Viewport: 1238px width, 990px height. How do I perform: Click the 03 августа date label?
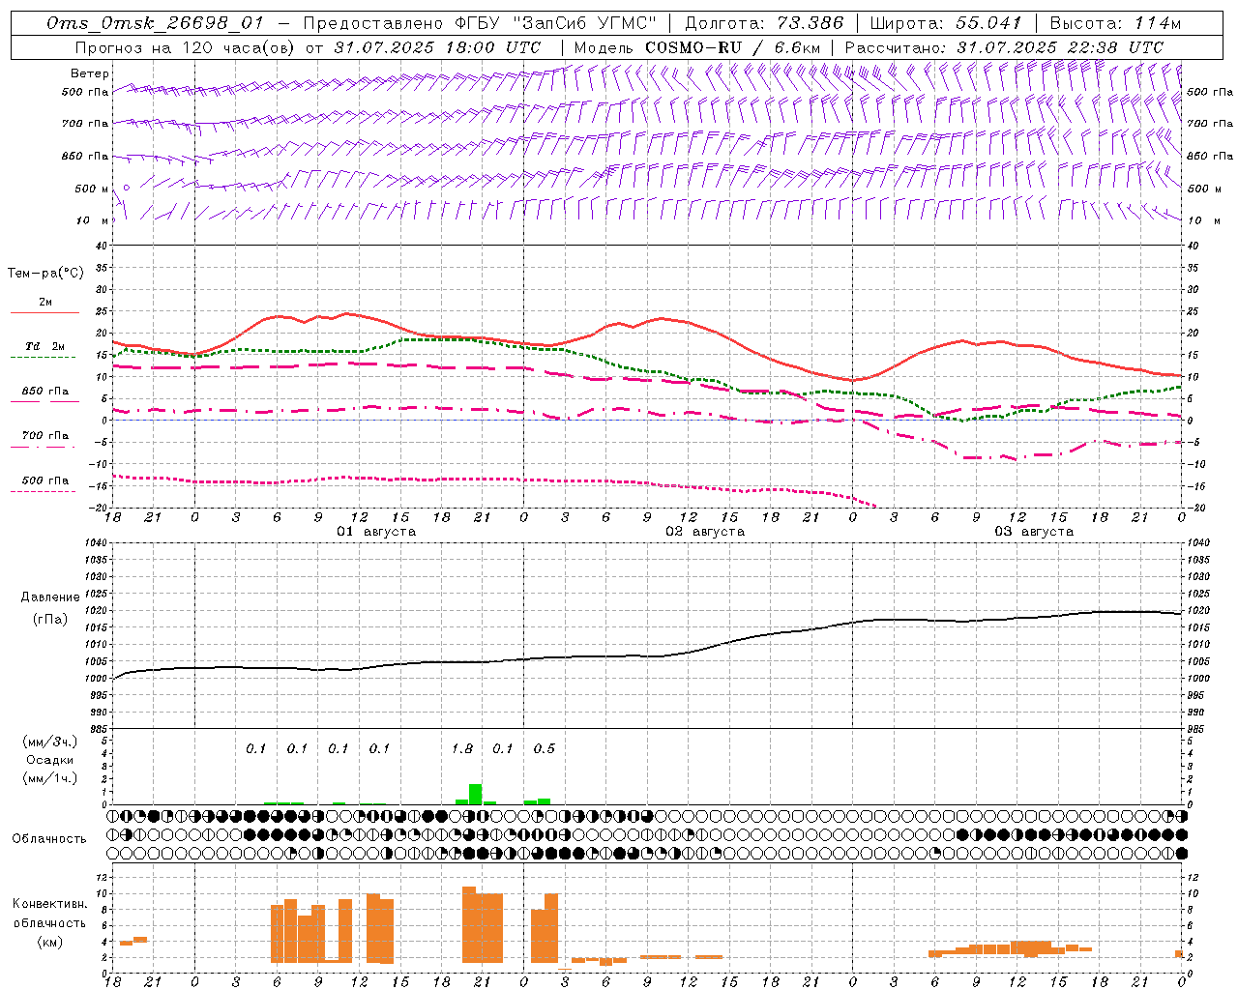(1034, 532)
